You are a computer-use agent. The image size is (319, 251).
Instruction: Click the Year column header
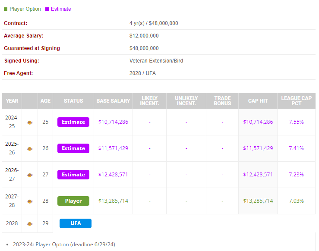(x=12, y=101)
